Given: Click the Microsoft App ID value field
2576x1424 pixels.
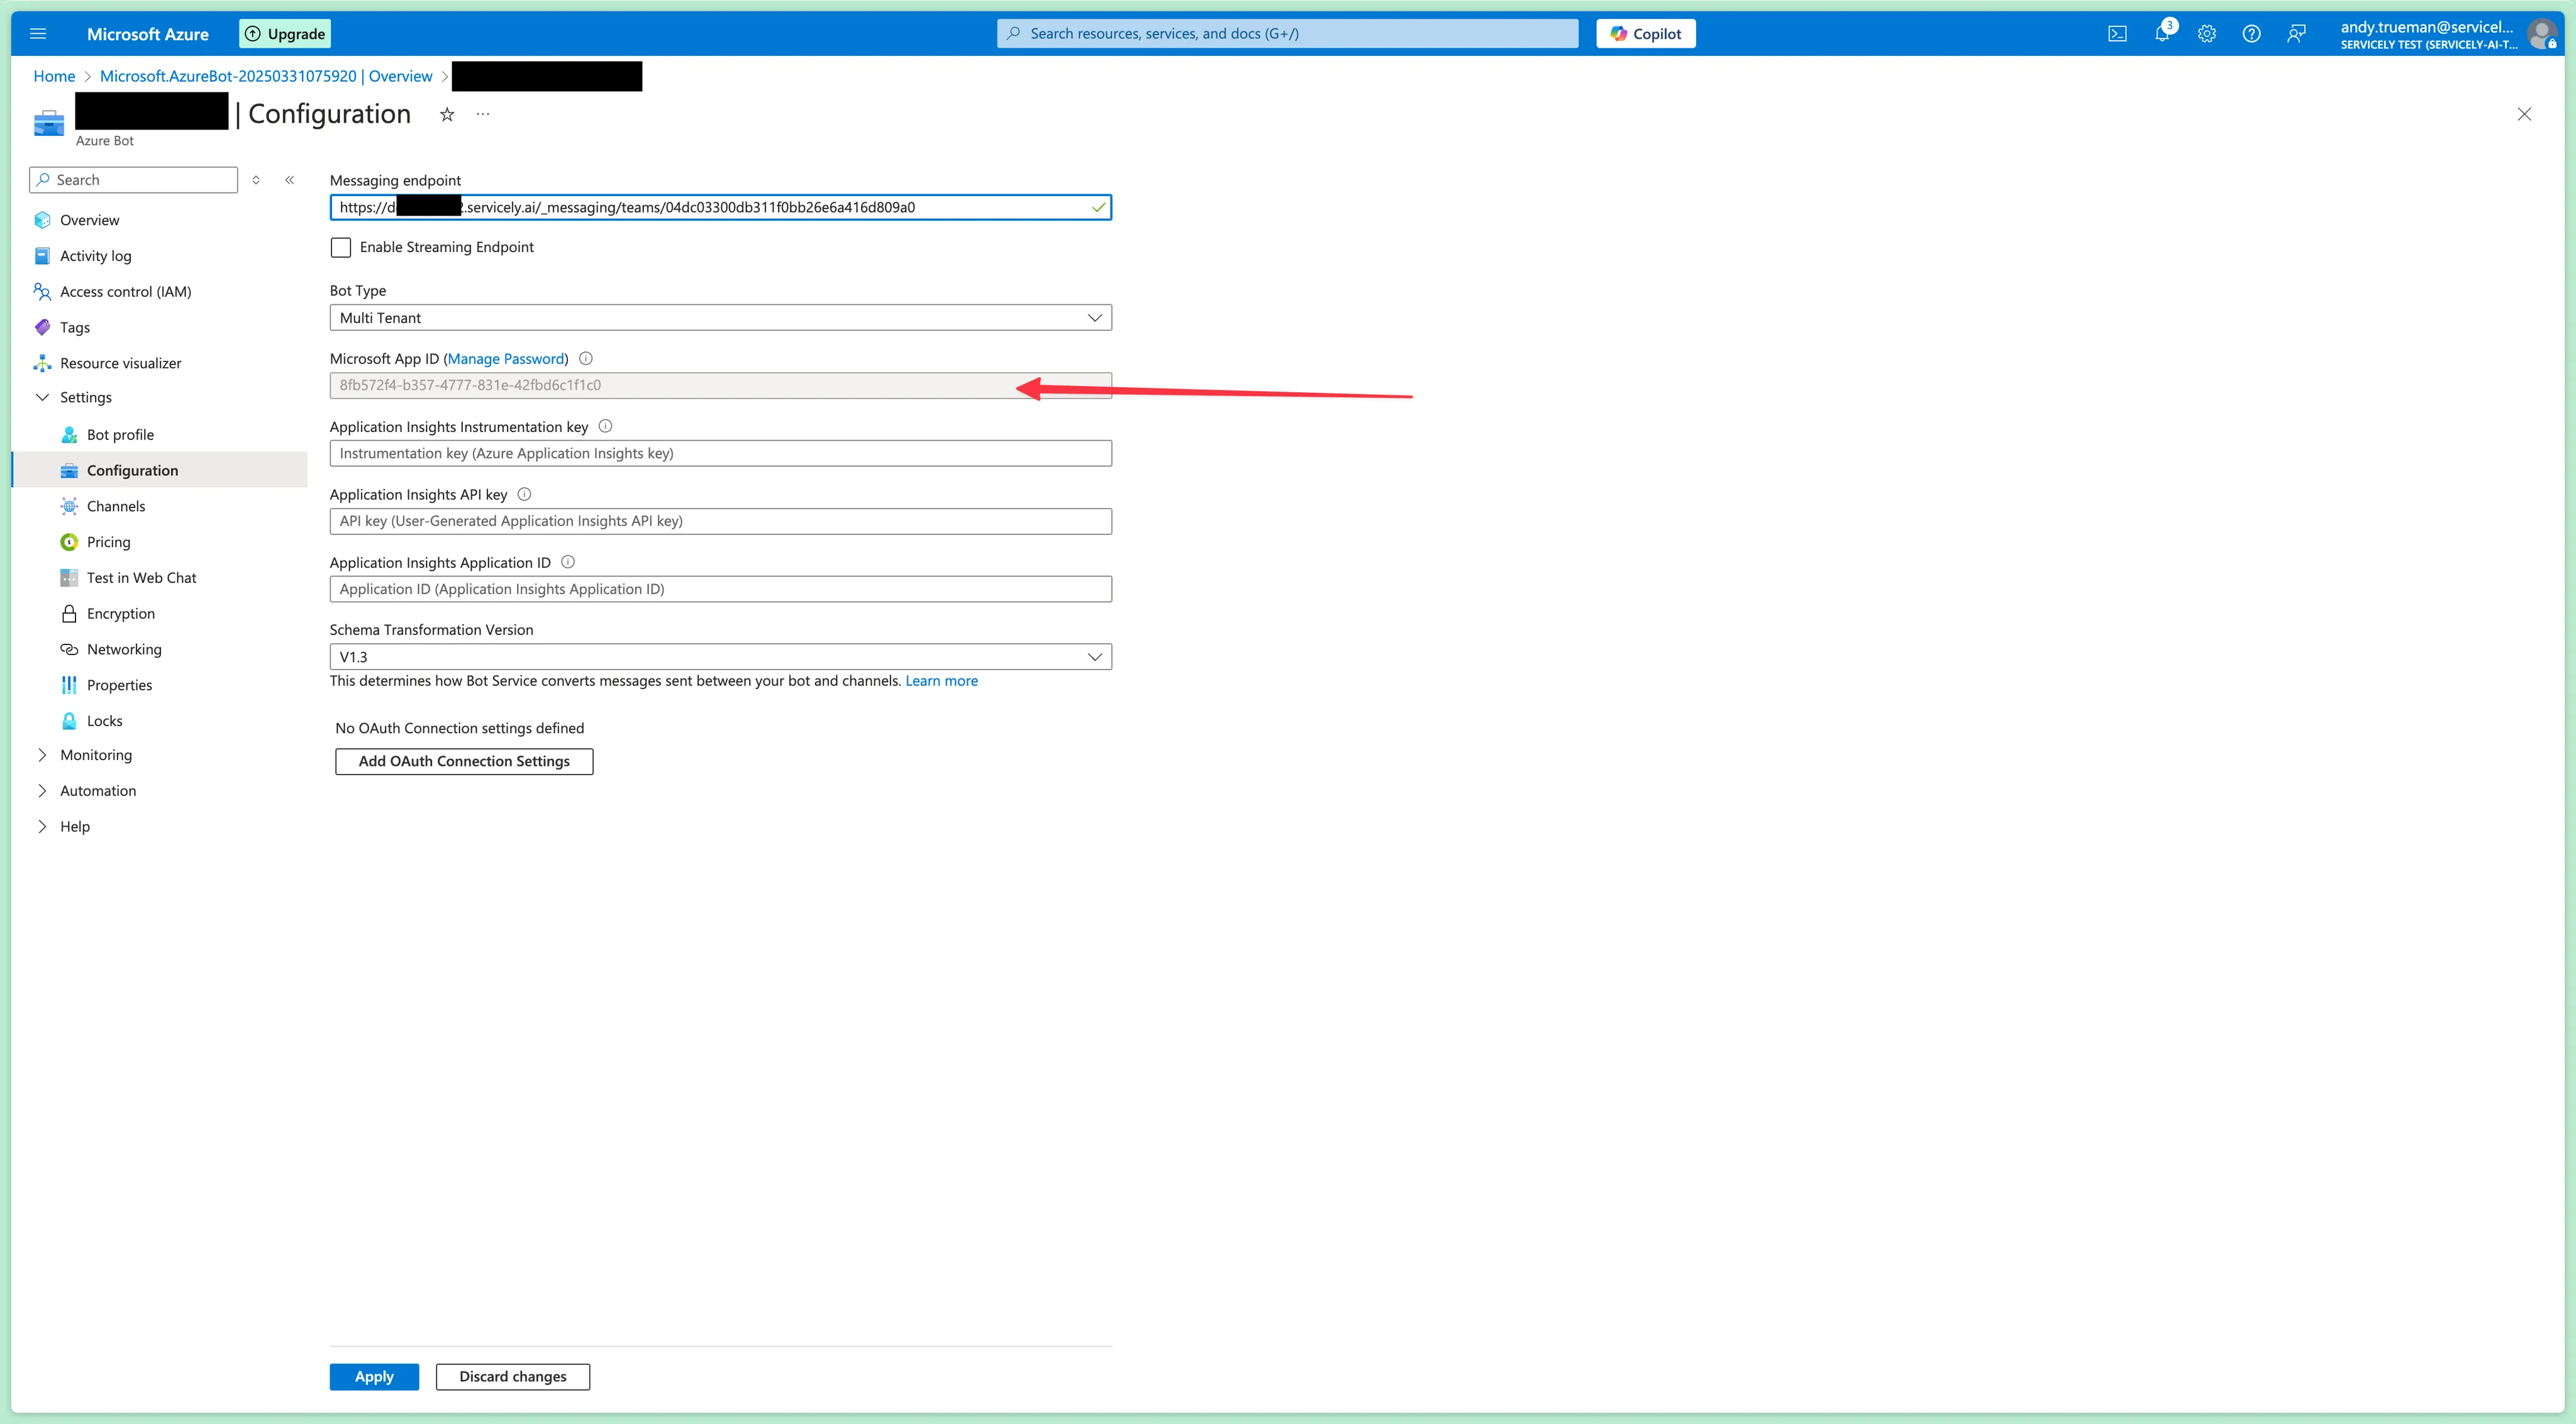Looking at the screenshot, I should 720,386.
